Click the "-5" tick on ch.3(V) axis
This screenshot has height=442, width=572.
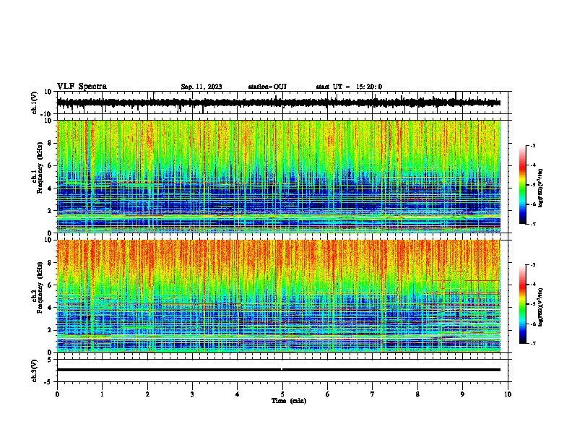click(48, 382)
